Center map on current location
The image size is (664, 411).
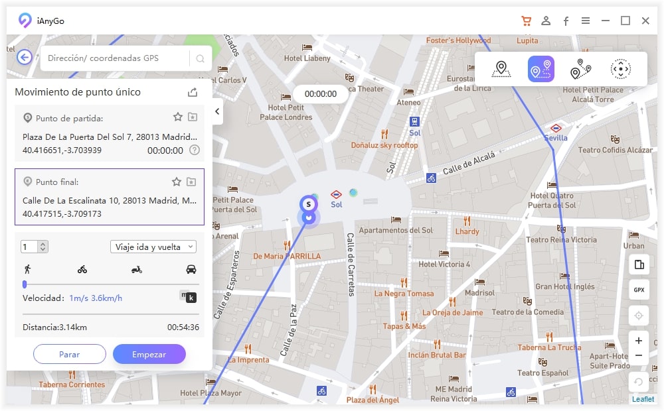[x=639, y=316]
